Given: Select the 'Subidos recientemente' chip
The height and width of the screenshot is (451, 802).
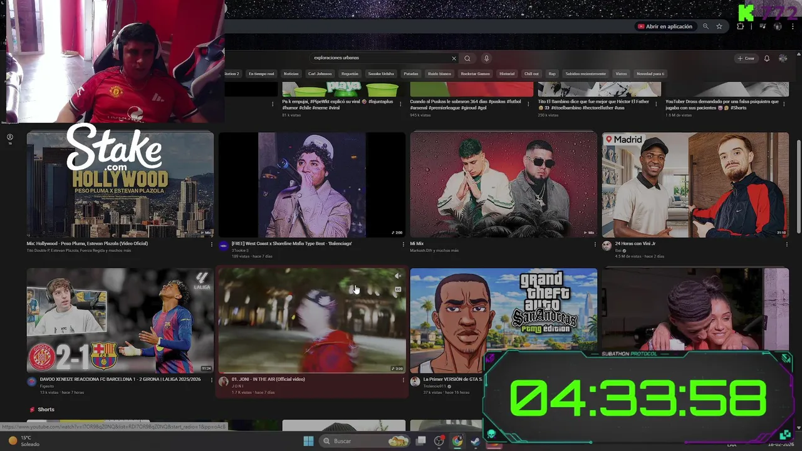Looking at the screenshot, I should tap(586, 73).
